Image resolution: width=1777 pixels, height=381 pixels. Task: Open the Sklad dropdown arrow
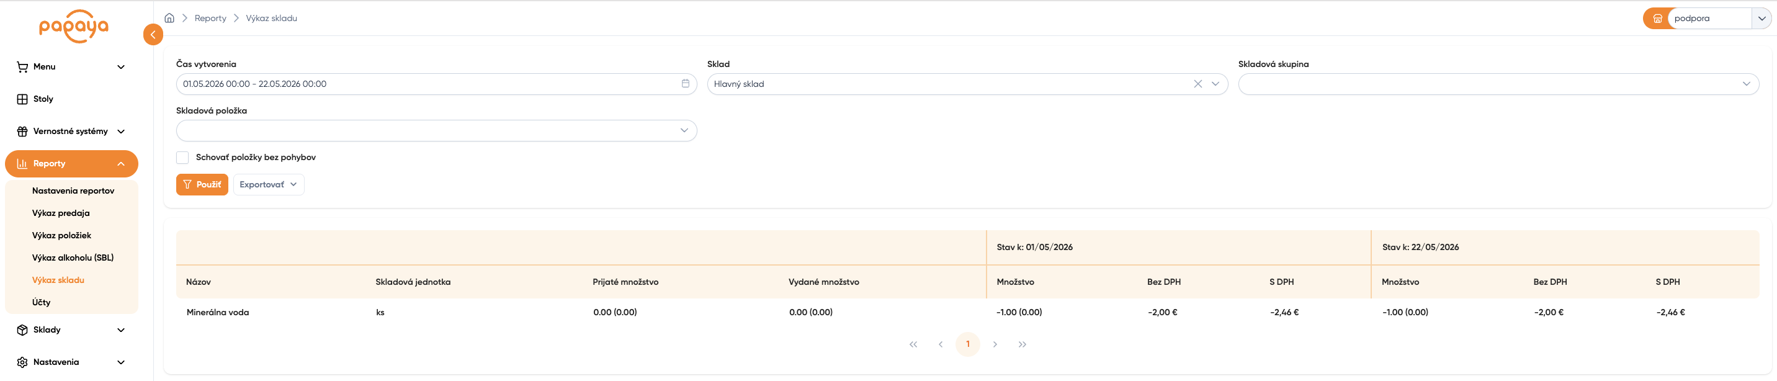1215,84
